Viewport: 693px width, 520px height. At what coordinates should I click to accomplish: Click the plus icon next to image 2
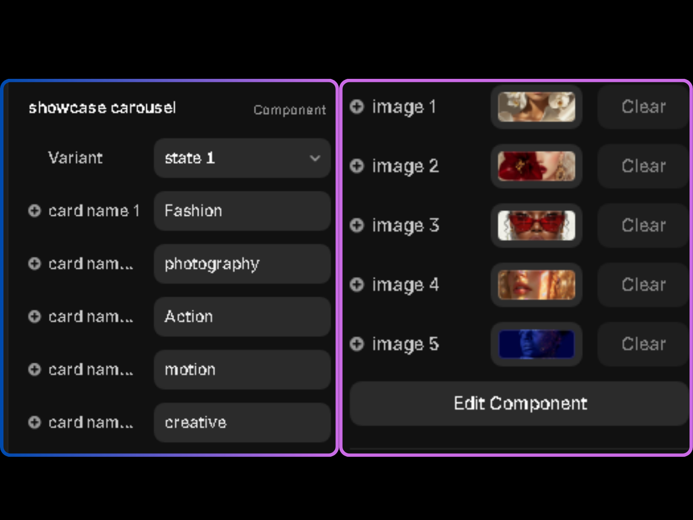click(357, 166)
